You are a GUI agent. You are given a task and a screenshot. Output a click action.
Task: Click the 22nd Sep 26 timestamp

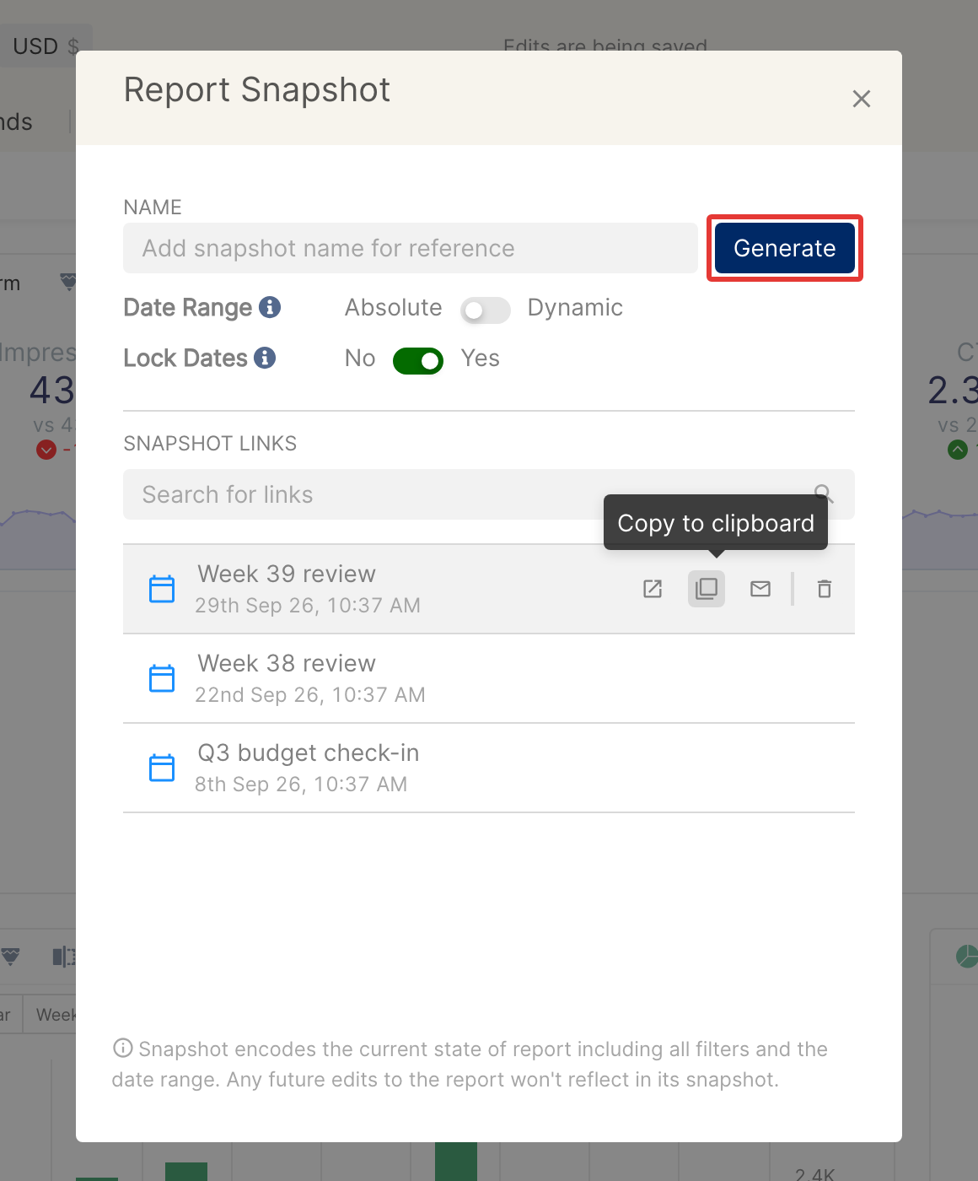pos(310,695)
